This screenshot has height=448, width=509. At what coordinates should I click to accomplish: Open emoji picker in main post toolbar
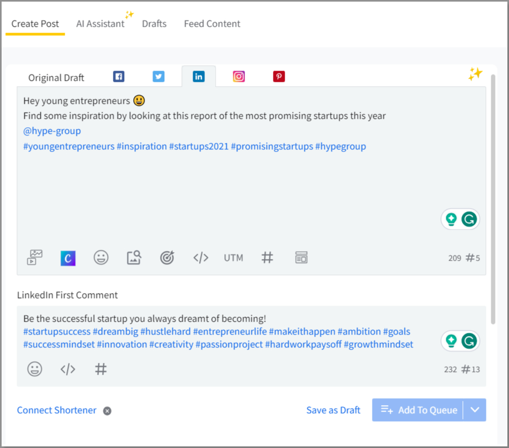pyautogui.click(x=101, y=257)
